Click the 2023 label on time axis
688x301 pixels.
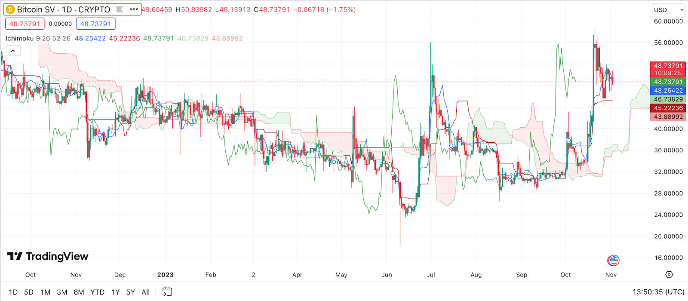point(166,274)
